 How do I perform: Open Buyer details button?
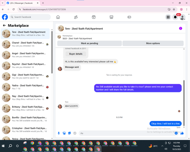(x=76, y=54)
